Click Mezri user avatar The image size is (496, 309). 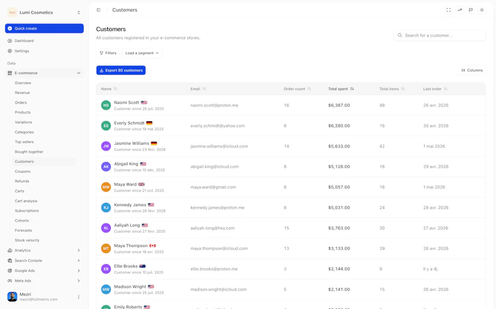12,297
